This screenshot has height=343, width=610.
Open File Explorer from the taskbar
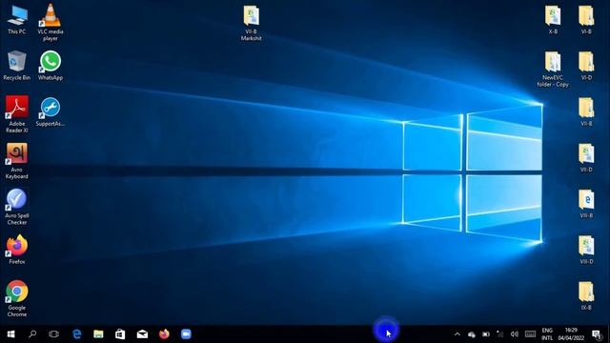98,334
